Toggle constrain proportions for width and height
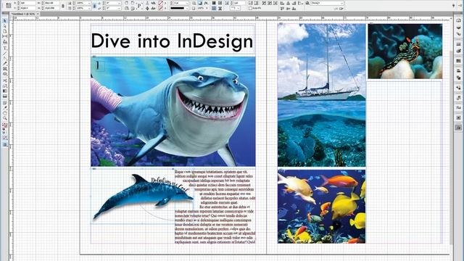 (x=63, y=6)
